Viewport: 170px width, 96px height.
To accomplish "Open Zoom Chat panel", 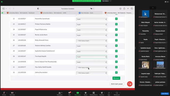I will pos(69,93).
